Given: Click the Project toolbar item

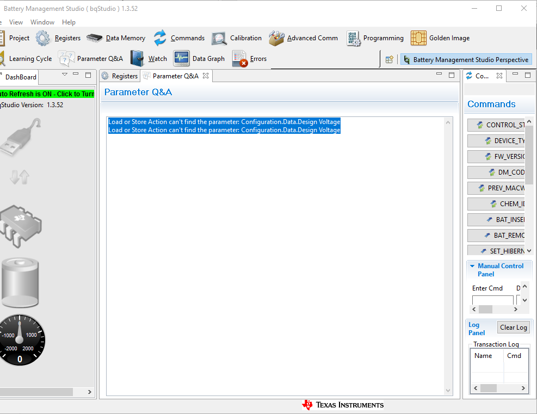Looking at the screenshot, I should coord(15,38).
